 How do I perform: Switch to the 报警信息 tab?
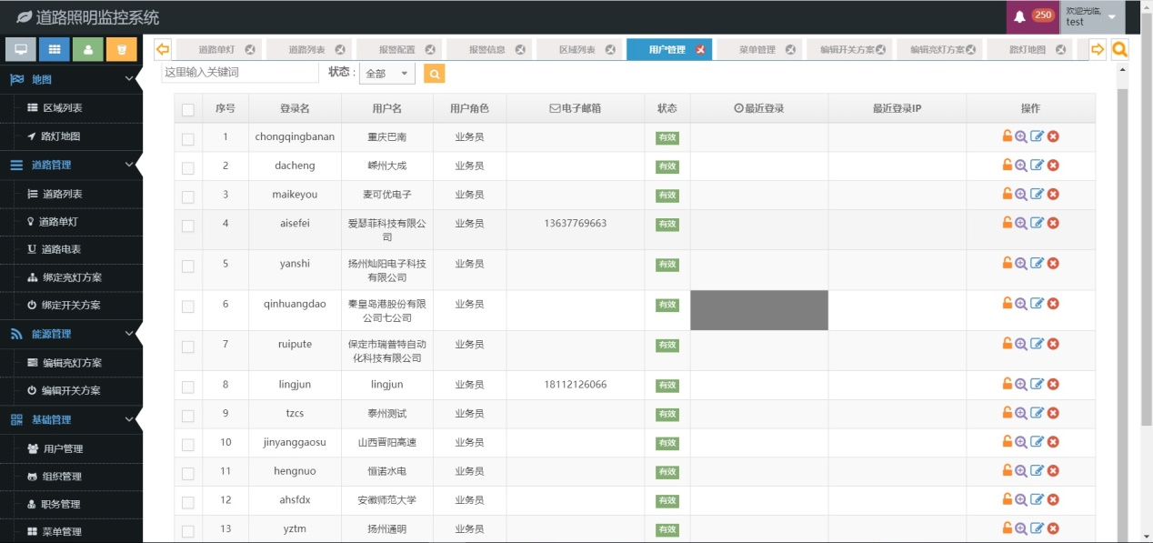click(x=486, y=50)
